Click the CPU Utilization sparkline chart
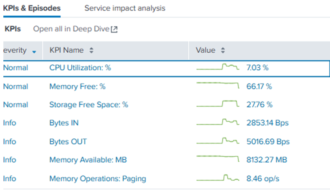The height and width of the screenshot is (191, 330). click(x=218, y=67)
